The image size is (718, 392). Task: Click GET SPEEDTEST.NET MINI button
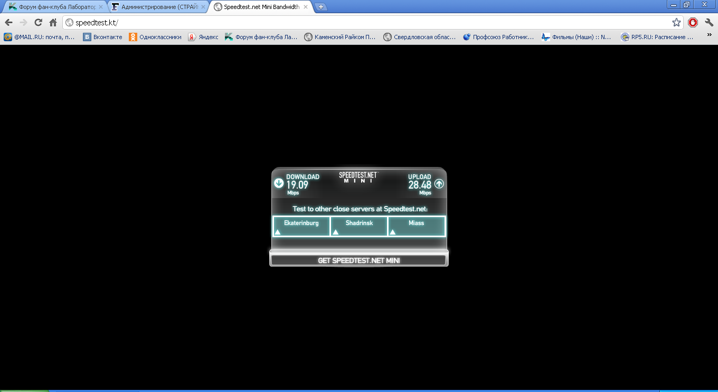tap(359, 260)
